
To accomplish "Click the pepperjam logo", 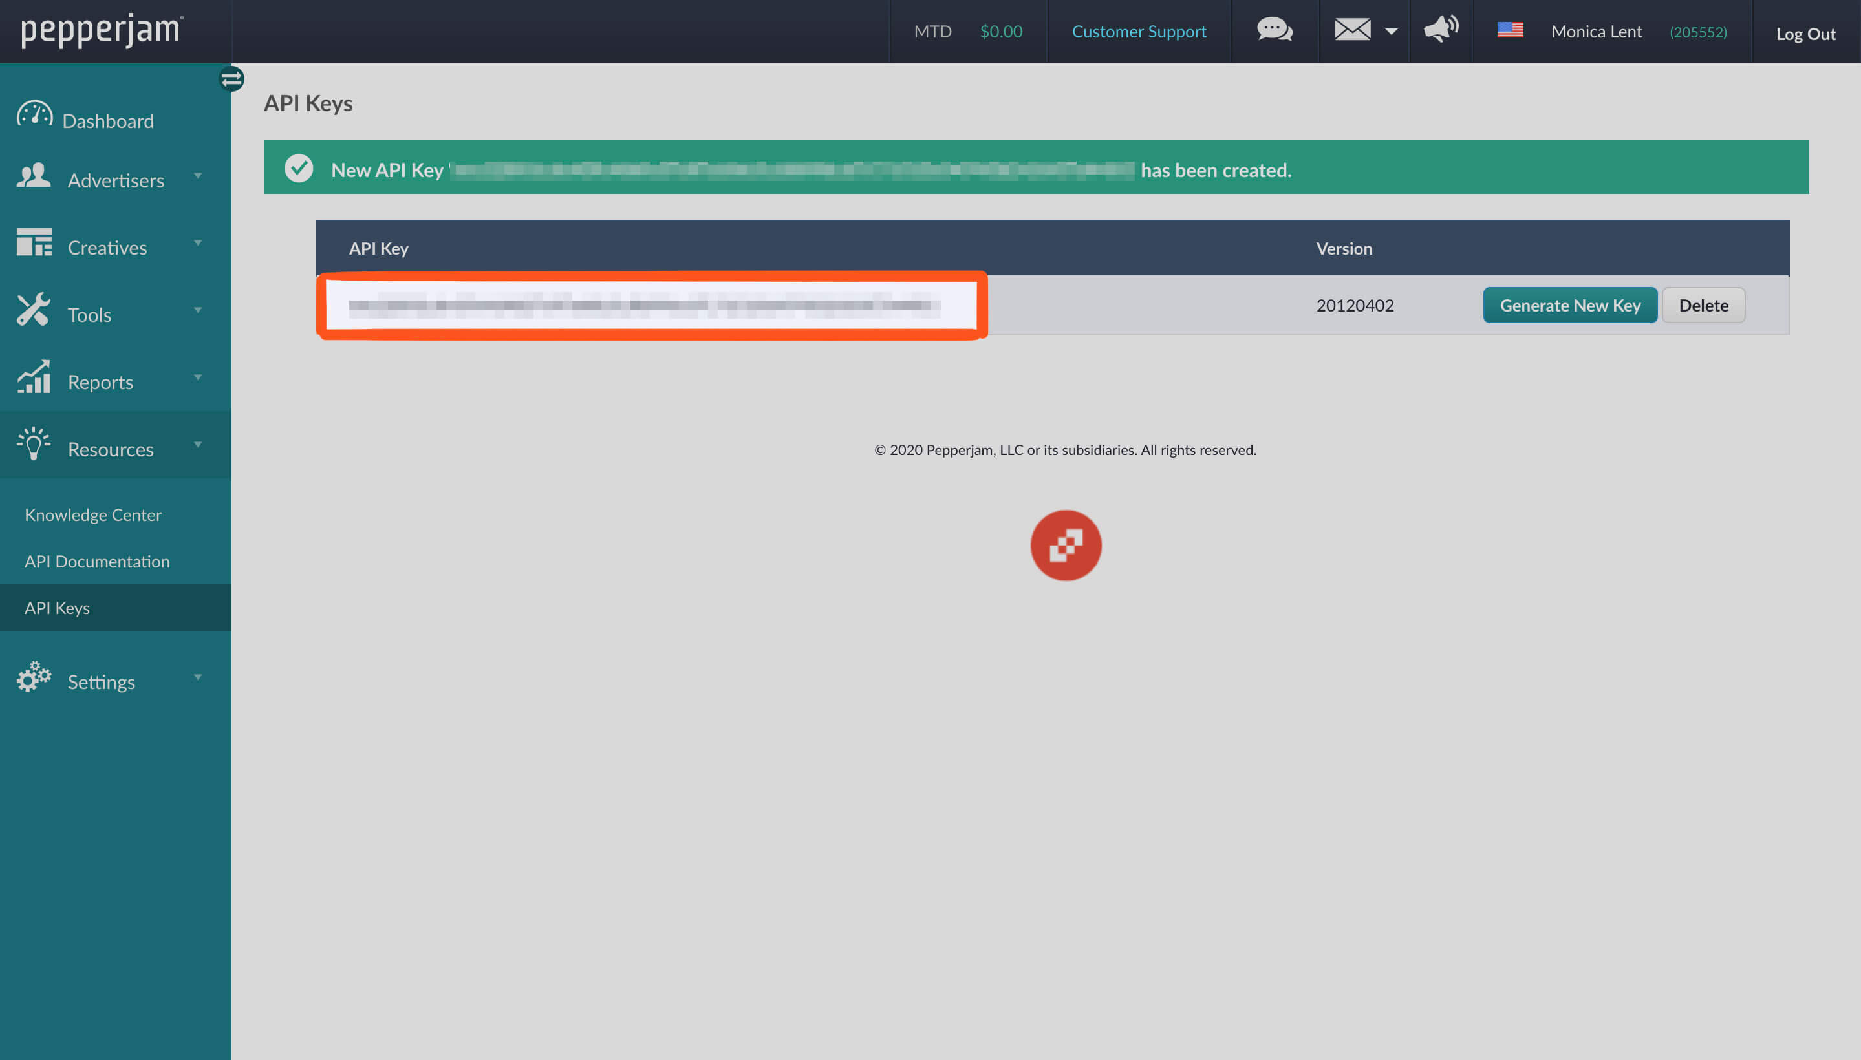I will 102,30.
